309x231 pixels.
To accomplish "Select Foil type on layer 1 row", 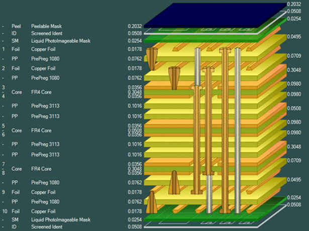I will click(x=16, y=49).
